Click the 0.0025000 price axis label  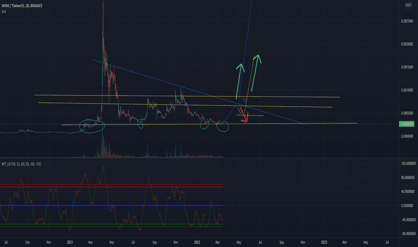click(407, 21)
